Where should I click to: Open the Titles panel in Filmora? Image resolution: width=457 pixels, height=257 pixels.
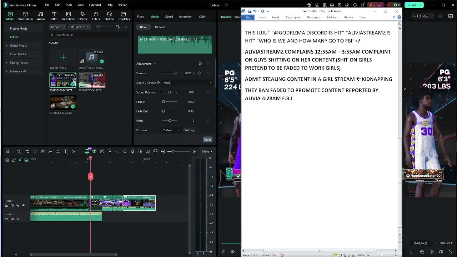click(54, 16)
